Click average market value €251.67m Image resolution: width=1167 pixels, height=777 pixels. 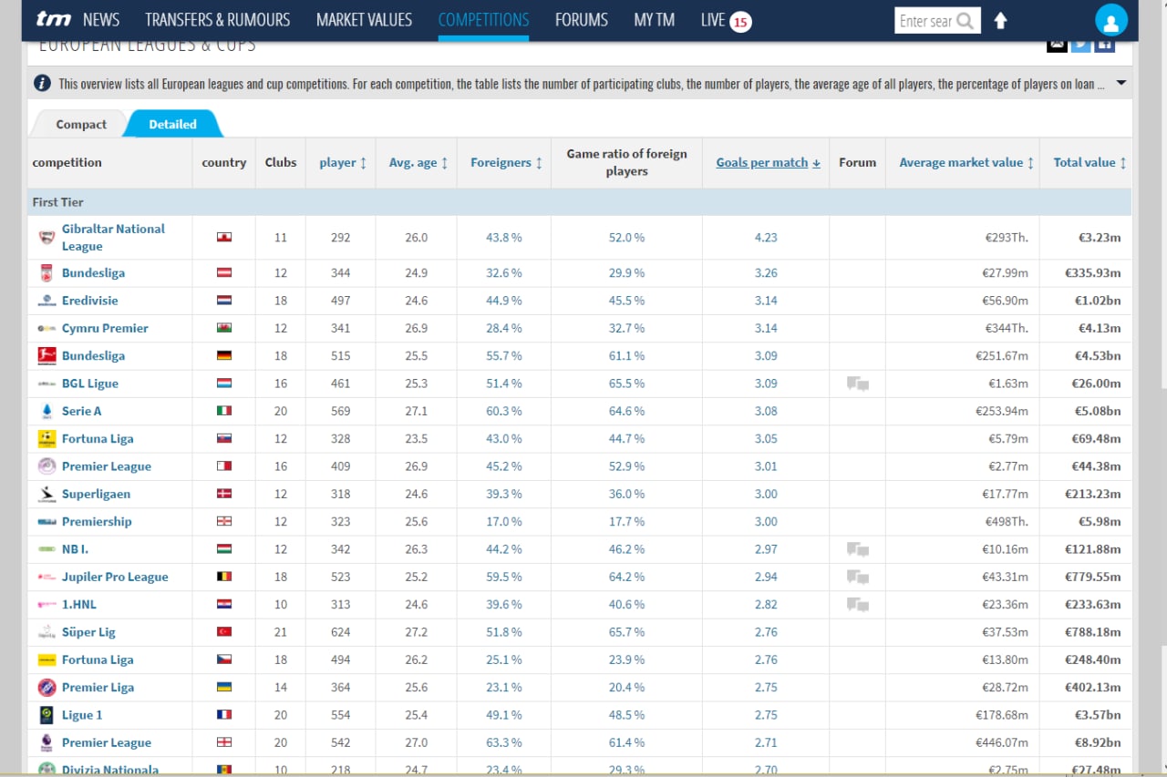pos(1001,355)
